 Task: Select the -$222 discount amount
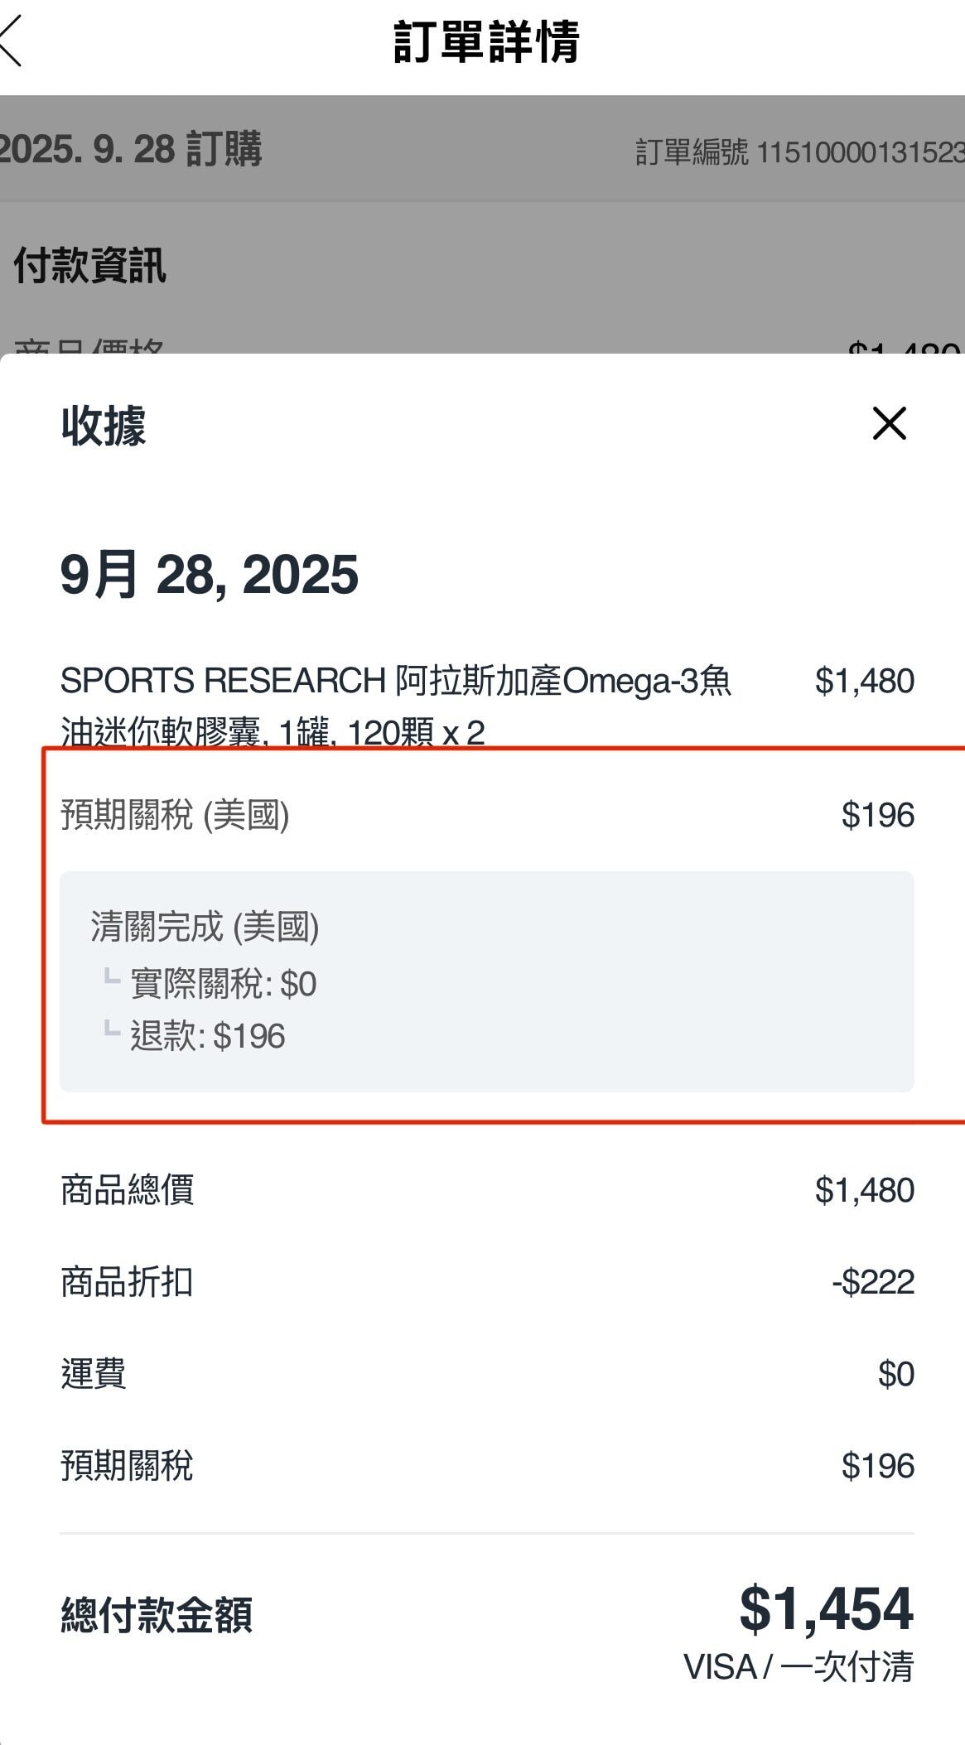(873, 1282)
